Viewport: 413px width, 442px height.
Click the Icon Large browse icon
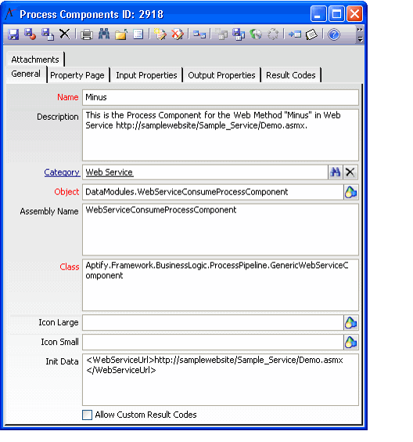[x=351, y=323]
